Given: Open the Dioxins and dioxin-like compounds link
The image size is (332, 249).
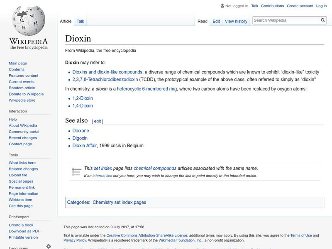Looking at the screenshot, I should click(x=107, y=72).
